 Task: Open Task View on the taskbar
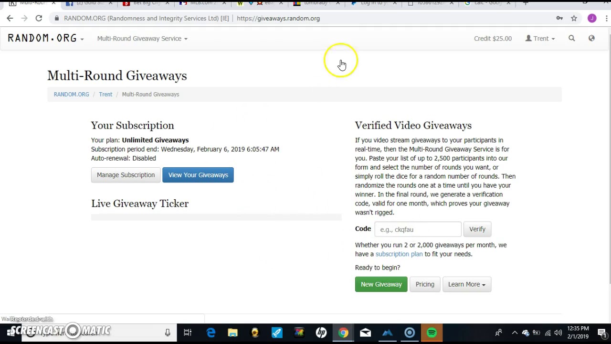pos(188,333)
